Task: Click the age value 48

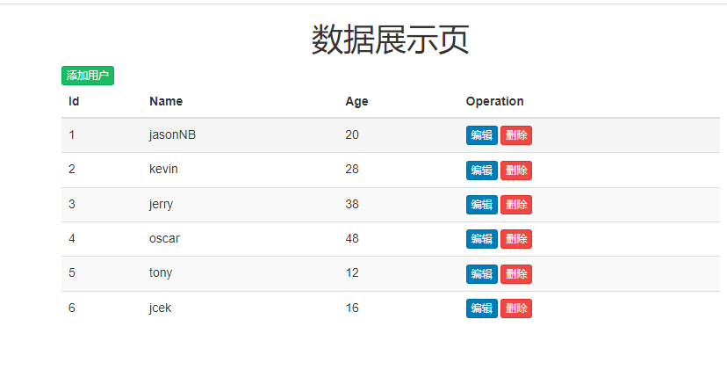Action: 352,239
